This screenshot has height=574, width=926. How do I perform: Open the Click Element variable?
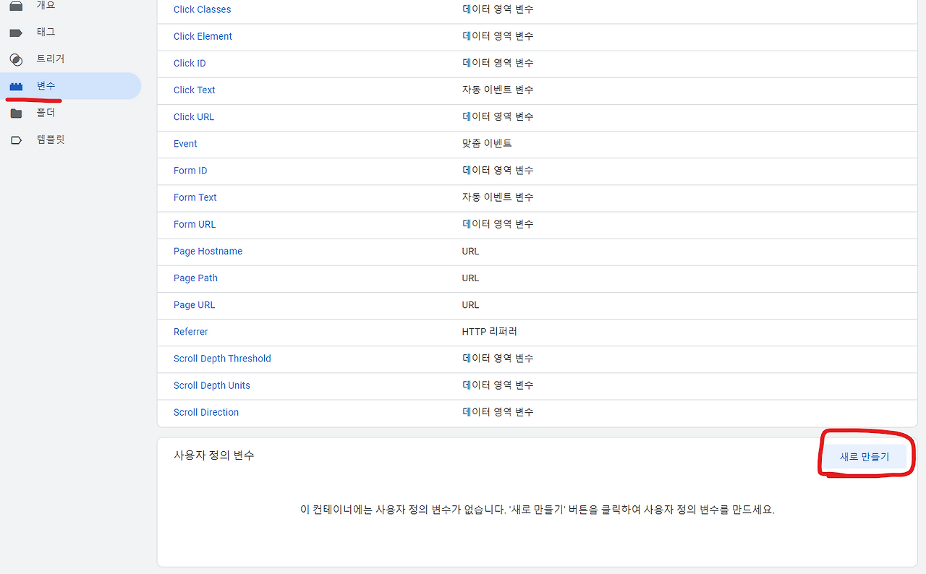click(203, 36)
